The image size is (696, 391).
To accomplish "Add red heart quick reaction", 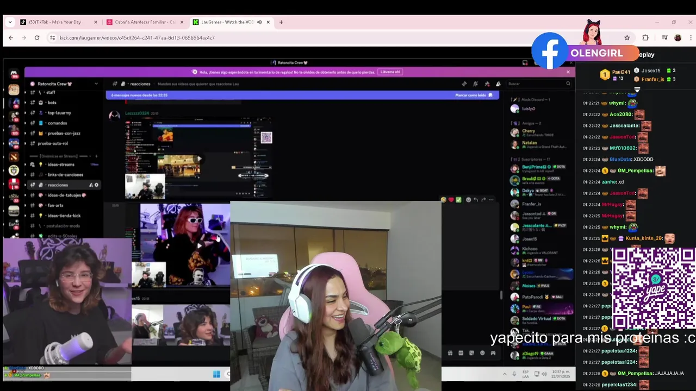I will (x=451, y=200).
